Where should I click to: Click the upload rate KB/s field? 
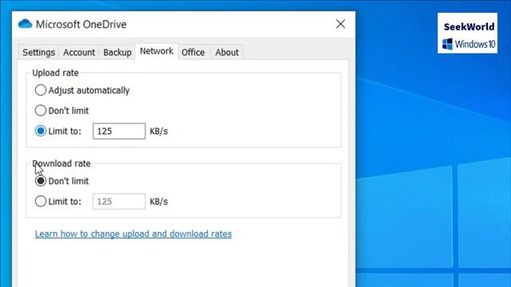[x=119, y=131]
